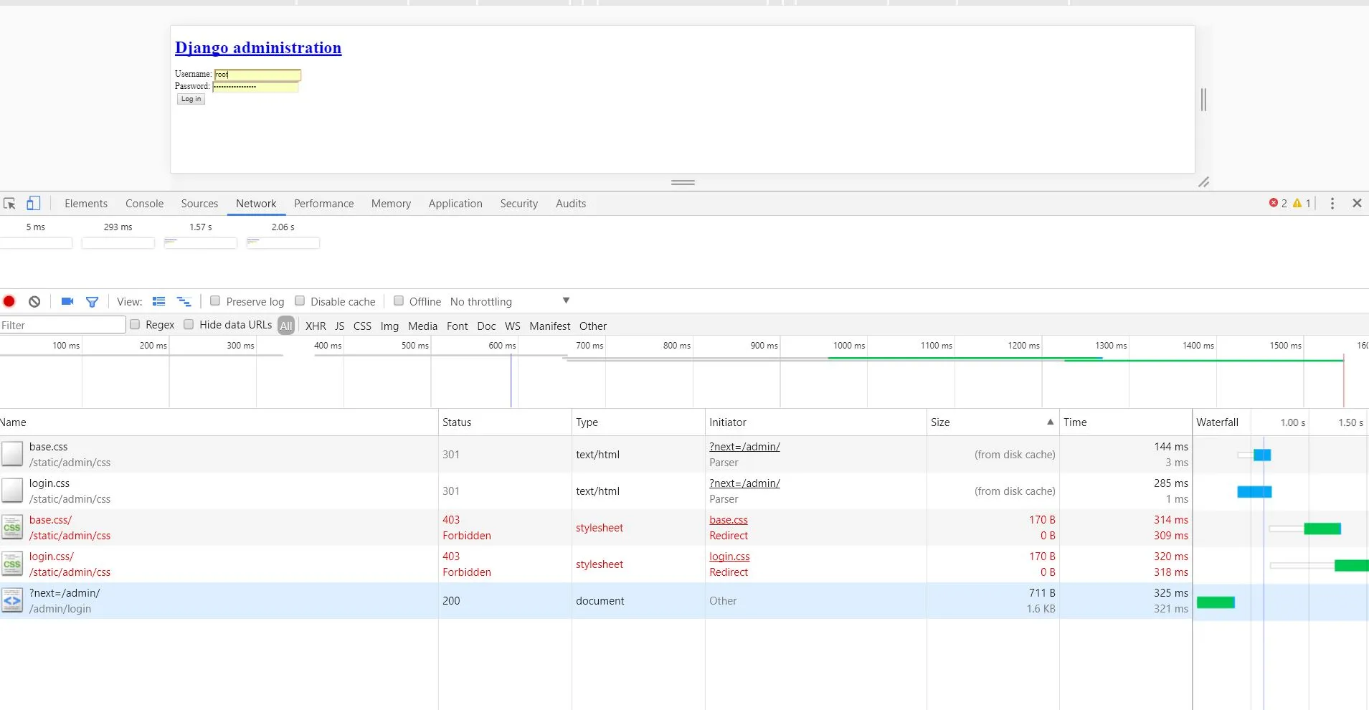
Task: Sort requests by the Type column
Action: [638, 422]
